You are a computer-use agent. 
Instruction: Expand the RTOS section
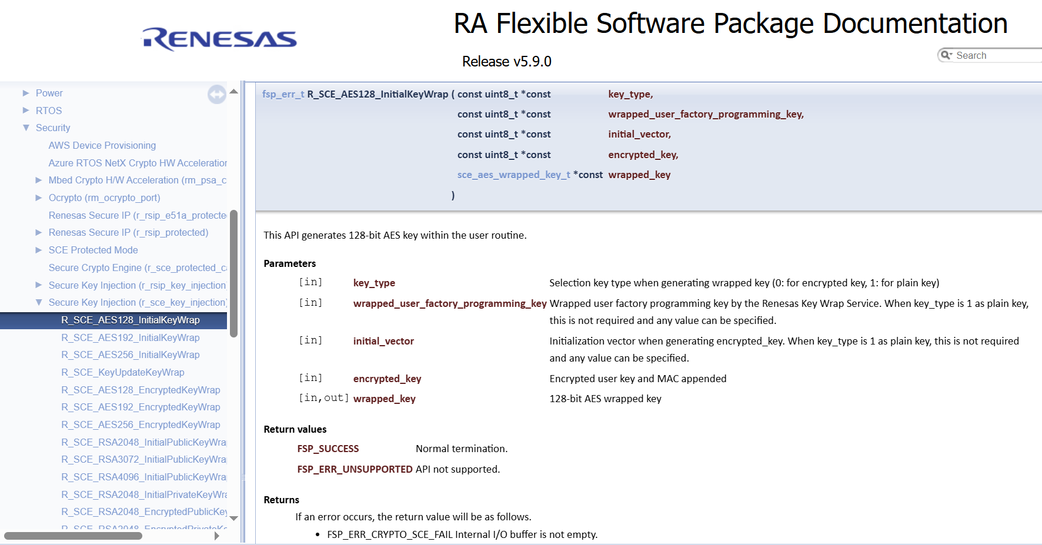(26, 110)
